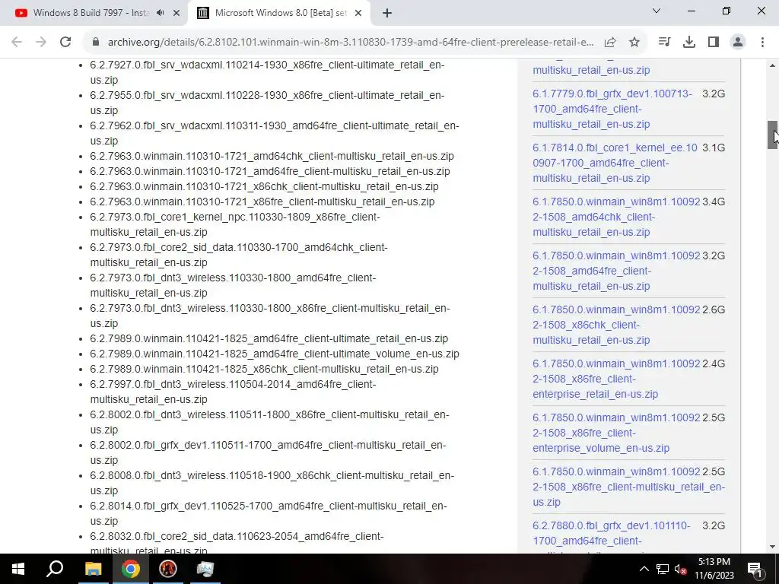Reload the archive.org page
Viewport: 779px width, 584px height.
[x=65, y=43]
